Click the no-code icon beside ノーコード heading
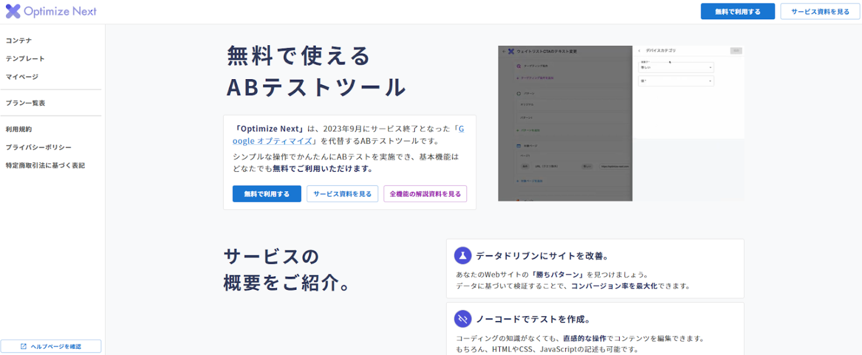The width and height of the screenshot is (862, 355). pyautogui.click(x=463, y=319)
